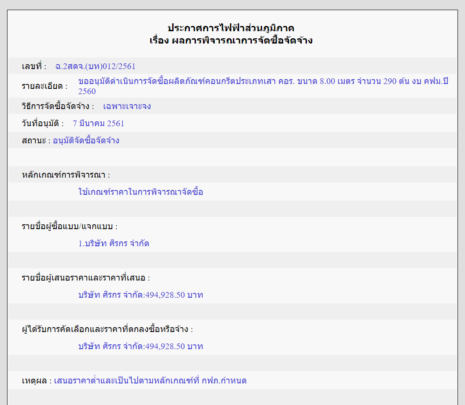The height and width of the screenshot is (405, 465).
Task: Click the label 'รายละเอียด :'
Action: click(x=45, y=86)
